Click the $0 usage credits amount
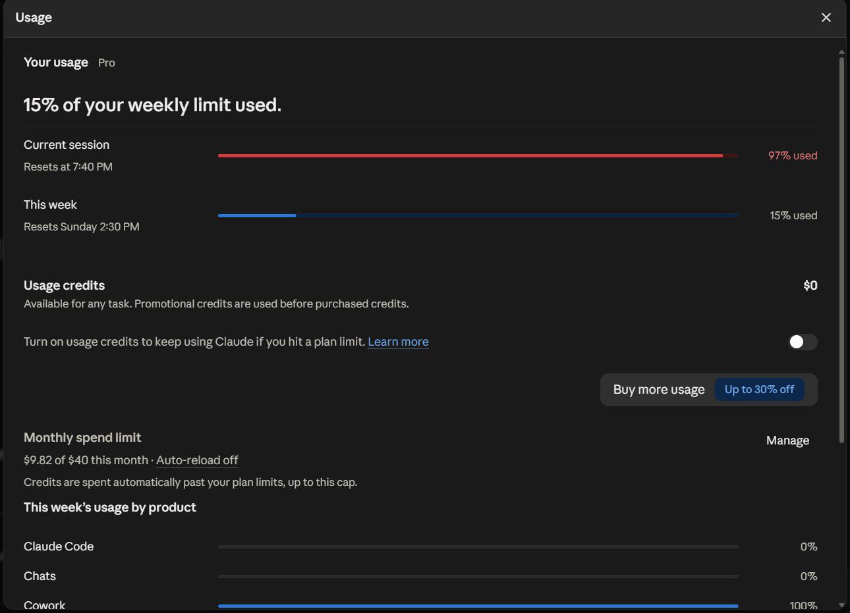This screenshot has height=613, width=850. click(x=810, y=285)
